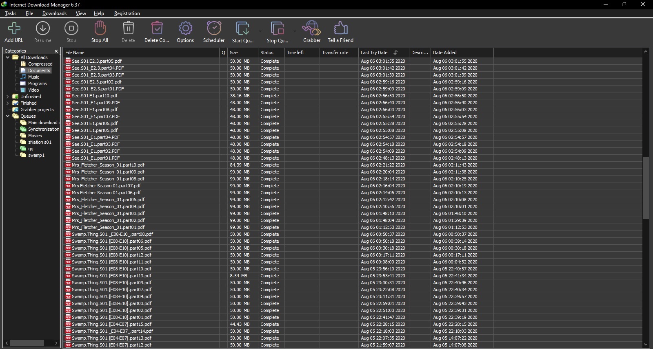Image resolution: width=653 pixels, height=349 pixels.
Task: Click the Add URL toolbar icon
Action: click(14, 29)
